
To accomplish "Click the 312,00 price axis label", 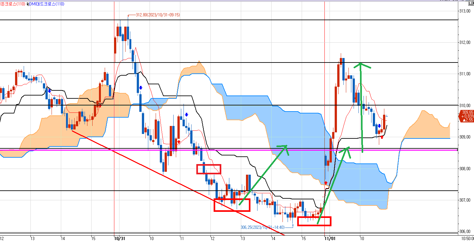I will pos(464,42).
